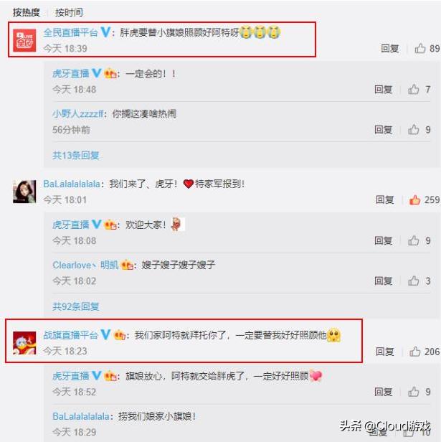Like 虎牙直播's reply '一定会的'

413,90
